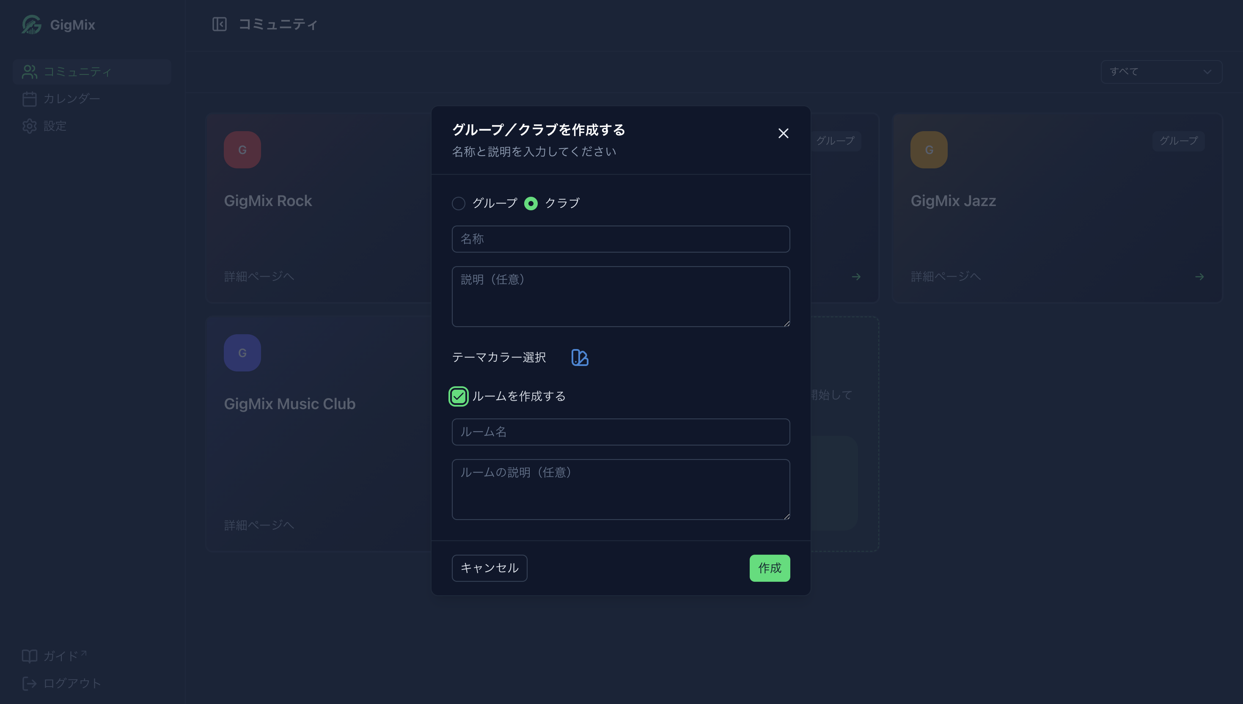Click the community people icon in sidebar
The height and width of the screenshot is (704, 1243).
pos(30,72)
